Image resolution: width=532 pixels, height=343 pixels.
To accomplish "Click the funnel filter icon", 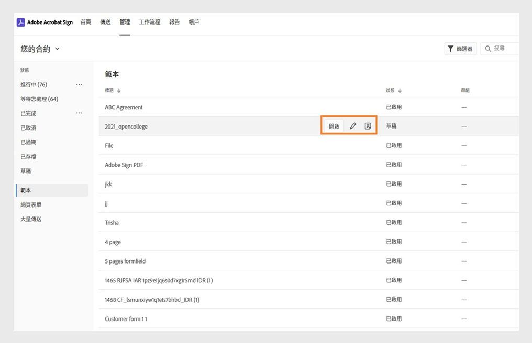I will click(450, 49).
